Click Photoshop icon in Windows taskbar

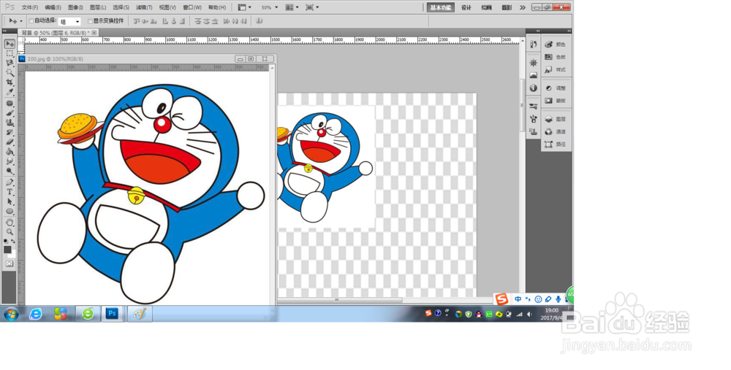112,314
